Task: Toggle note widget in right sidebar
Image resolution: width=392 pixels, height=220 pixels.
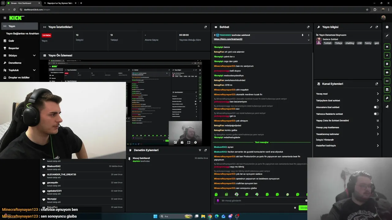Action: [387, 64]
